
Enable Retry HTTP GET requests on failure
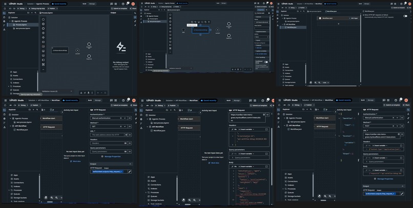pos(405,16)
